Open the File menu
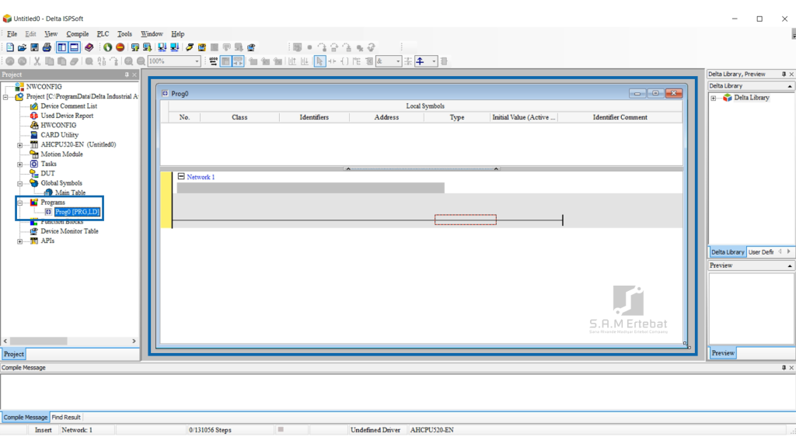The height and width of the screenshot is (447, 796). click(x=12, y=34)
